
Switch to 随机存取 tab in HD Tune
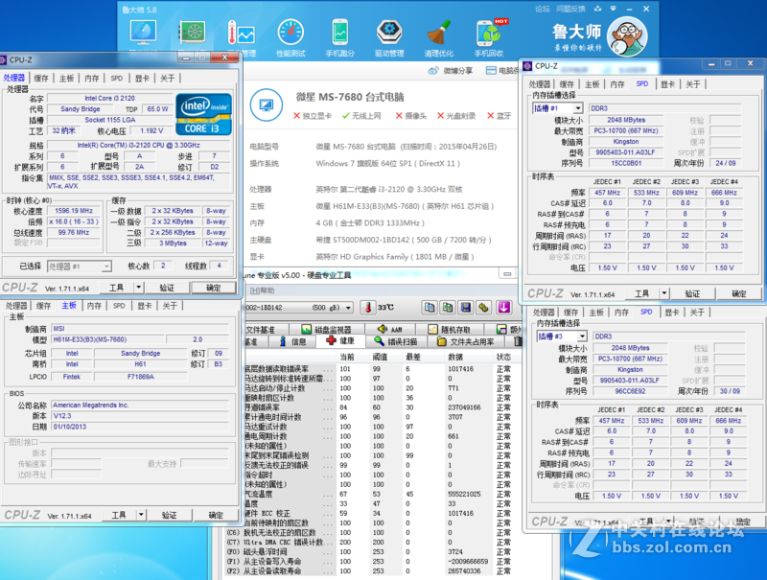pyautogui.click(x=450, y=329)
